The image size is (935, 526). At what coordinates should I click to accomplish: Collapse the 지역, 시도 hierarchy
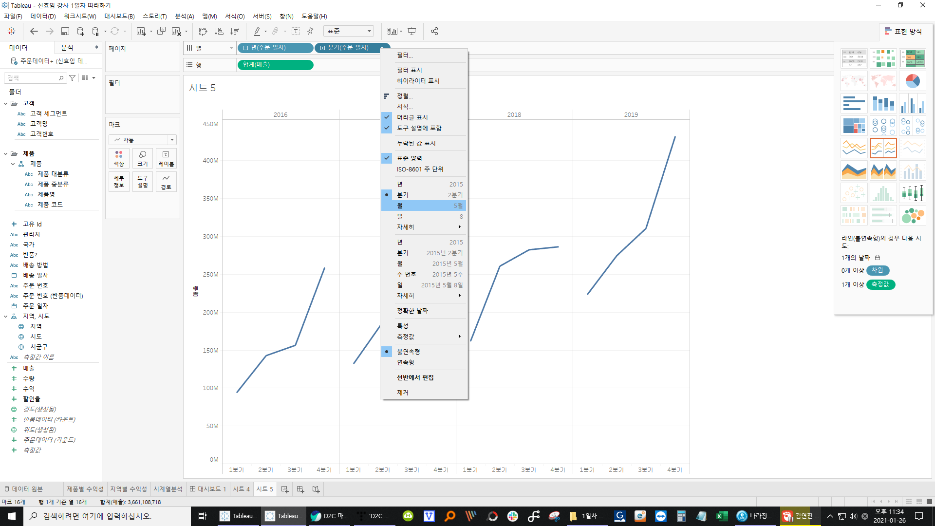pos(5,316)
